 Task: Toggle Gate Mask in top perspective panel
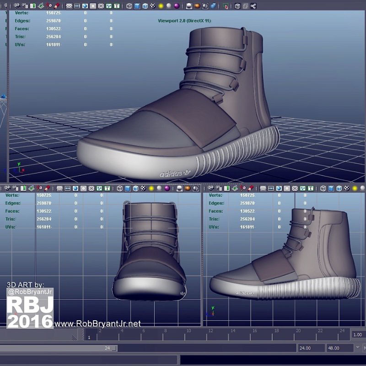[93, 6]
